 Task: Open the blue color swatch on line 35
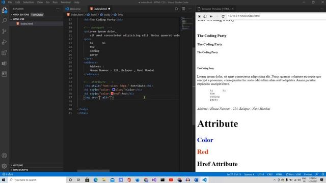[114, 89]
